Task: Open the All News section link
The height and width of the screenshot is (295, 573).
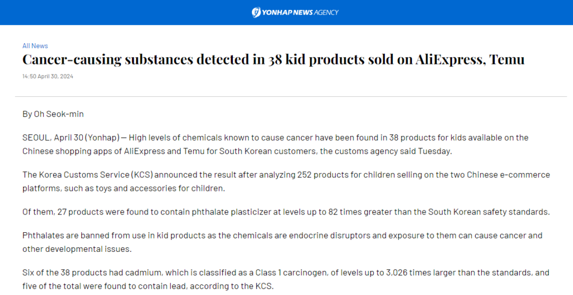Action: point(35,46)
